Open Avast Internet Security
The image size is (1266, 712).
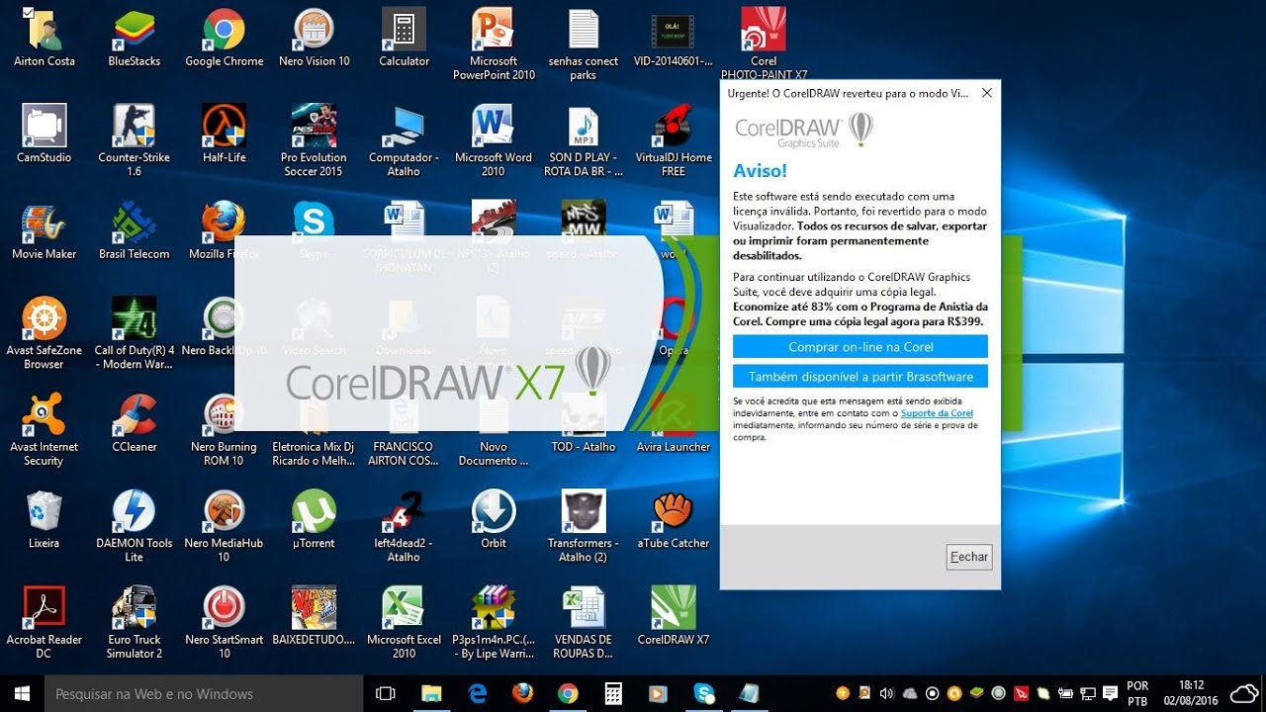(44, 430)
